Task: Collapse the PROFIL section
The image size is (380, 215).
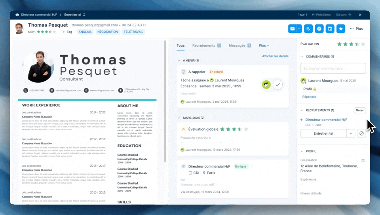Action: [x=302, y=151]
